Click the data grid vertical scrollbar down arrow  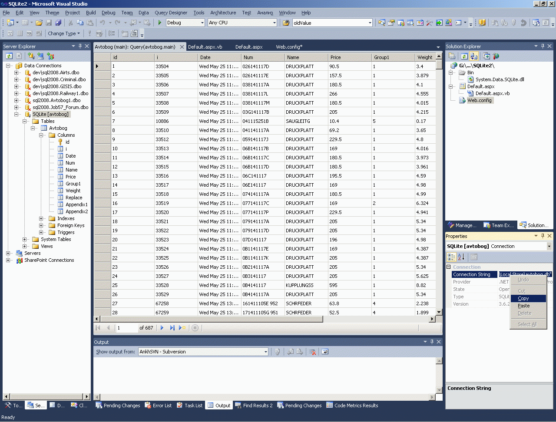point(439,312)
